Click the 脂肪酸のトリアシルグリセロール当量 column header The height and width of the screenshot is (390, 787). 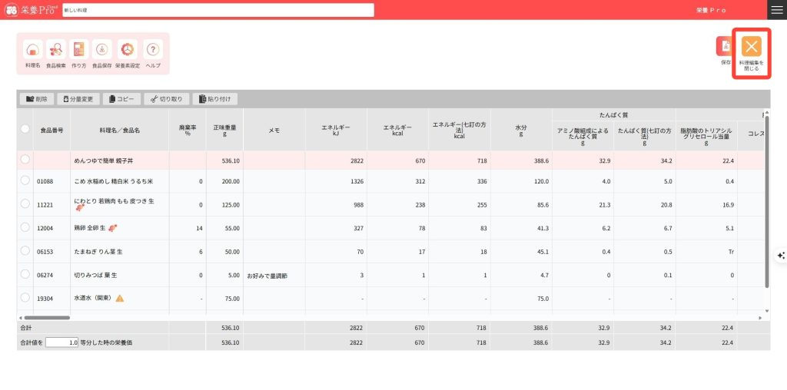[706, 136]
